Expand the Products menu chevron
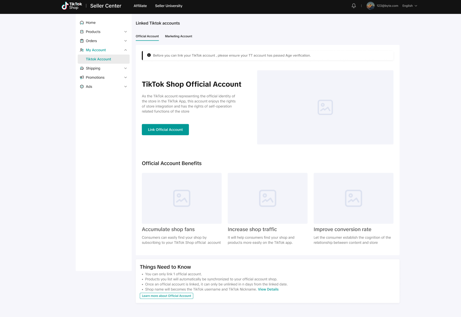461x317 pixels. (126, 32)
